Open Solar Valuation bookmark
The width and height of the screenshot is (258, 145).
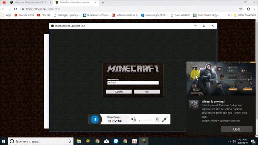(x=181, y=15)
